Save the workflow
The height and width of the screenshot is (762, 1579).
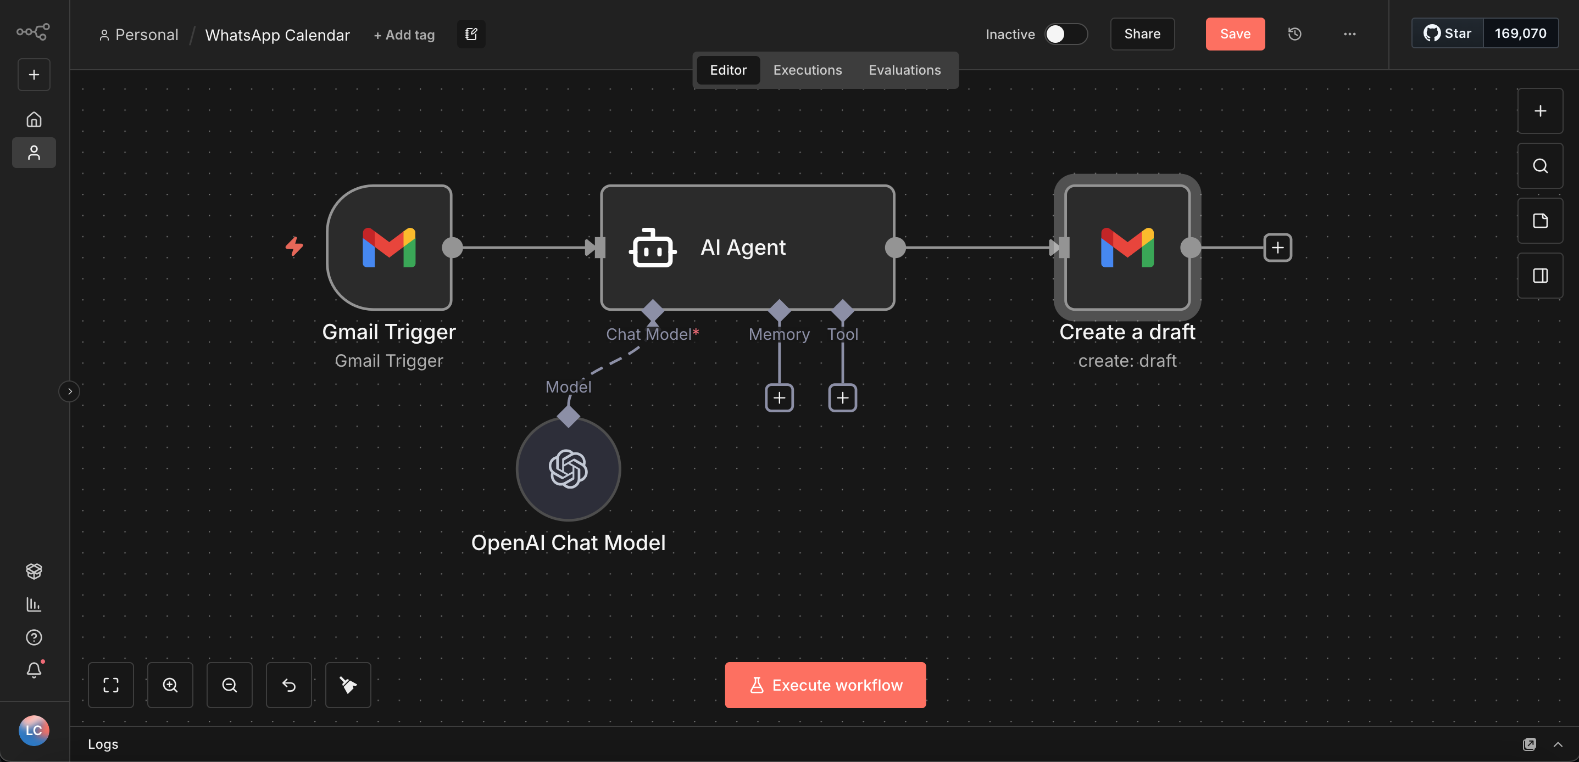point(1235,33)
